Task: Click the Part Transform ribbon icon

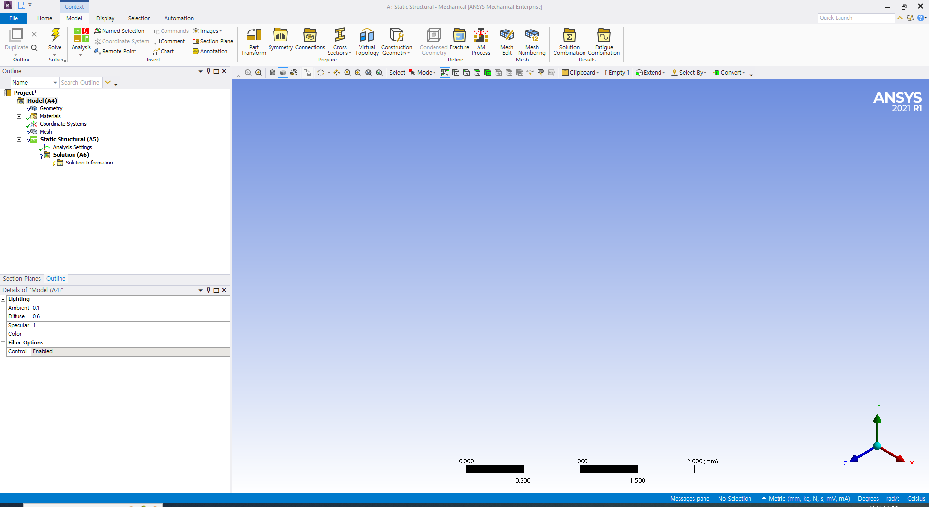Action: [x=254, y=42]
